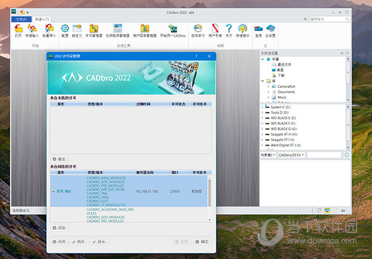This screenshot has height=259, width=372.
Task: Click the 添加 add license button
Action: click(59, 228)
